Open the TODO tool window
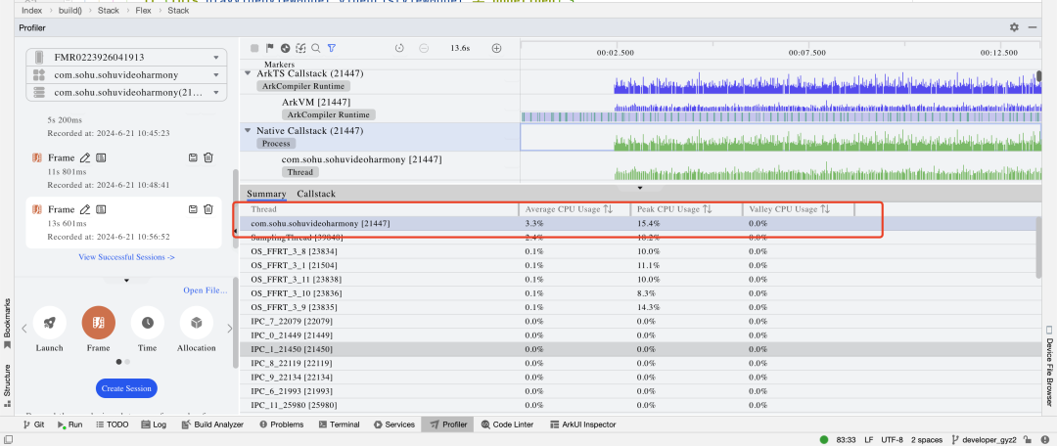Viewport: 1057px width, 446px height. (x=112, y=424)
